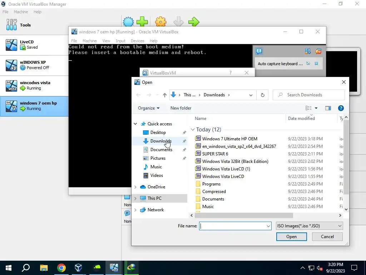Open the View menu of the VM window

106,41
